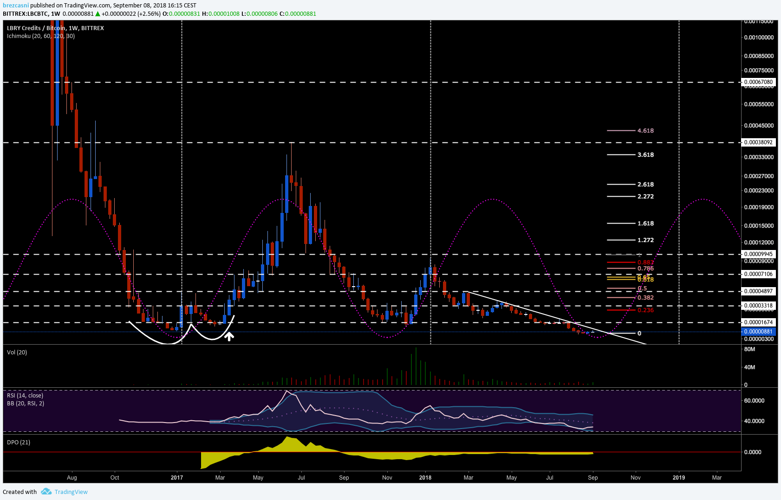Click the 0.00100000 price scale label
Viewport: 781px width, 500px height.
coord(759,38)
